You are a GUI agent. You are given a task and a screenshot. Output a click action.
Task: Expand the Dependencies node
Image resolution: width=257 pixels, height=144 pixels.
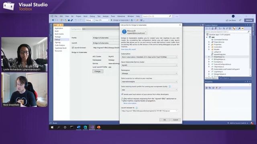click(209, 42)
